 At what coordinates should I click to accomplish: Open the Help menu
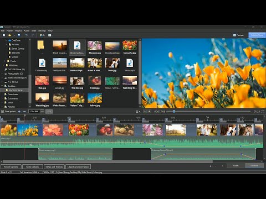[50, 30]
